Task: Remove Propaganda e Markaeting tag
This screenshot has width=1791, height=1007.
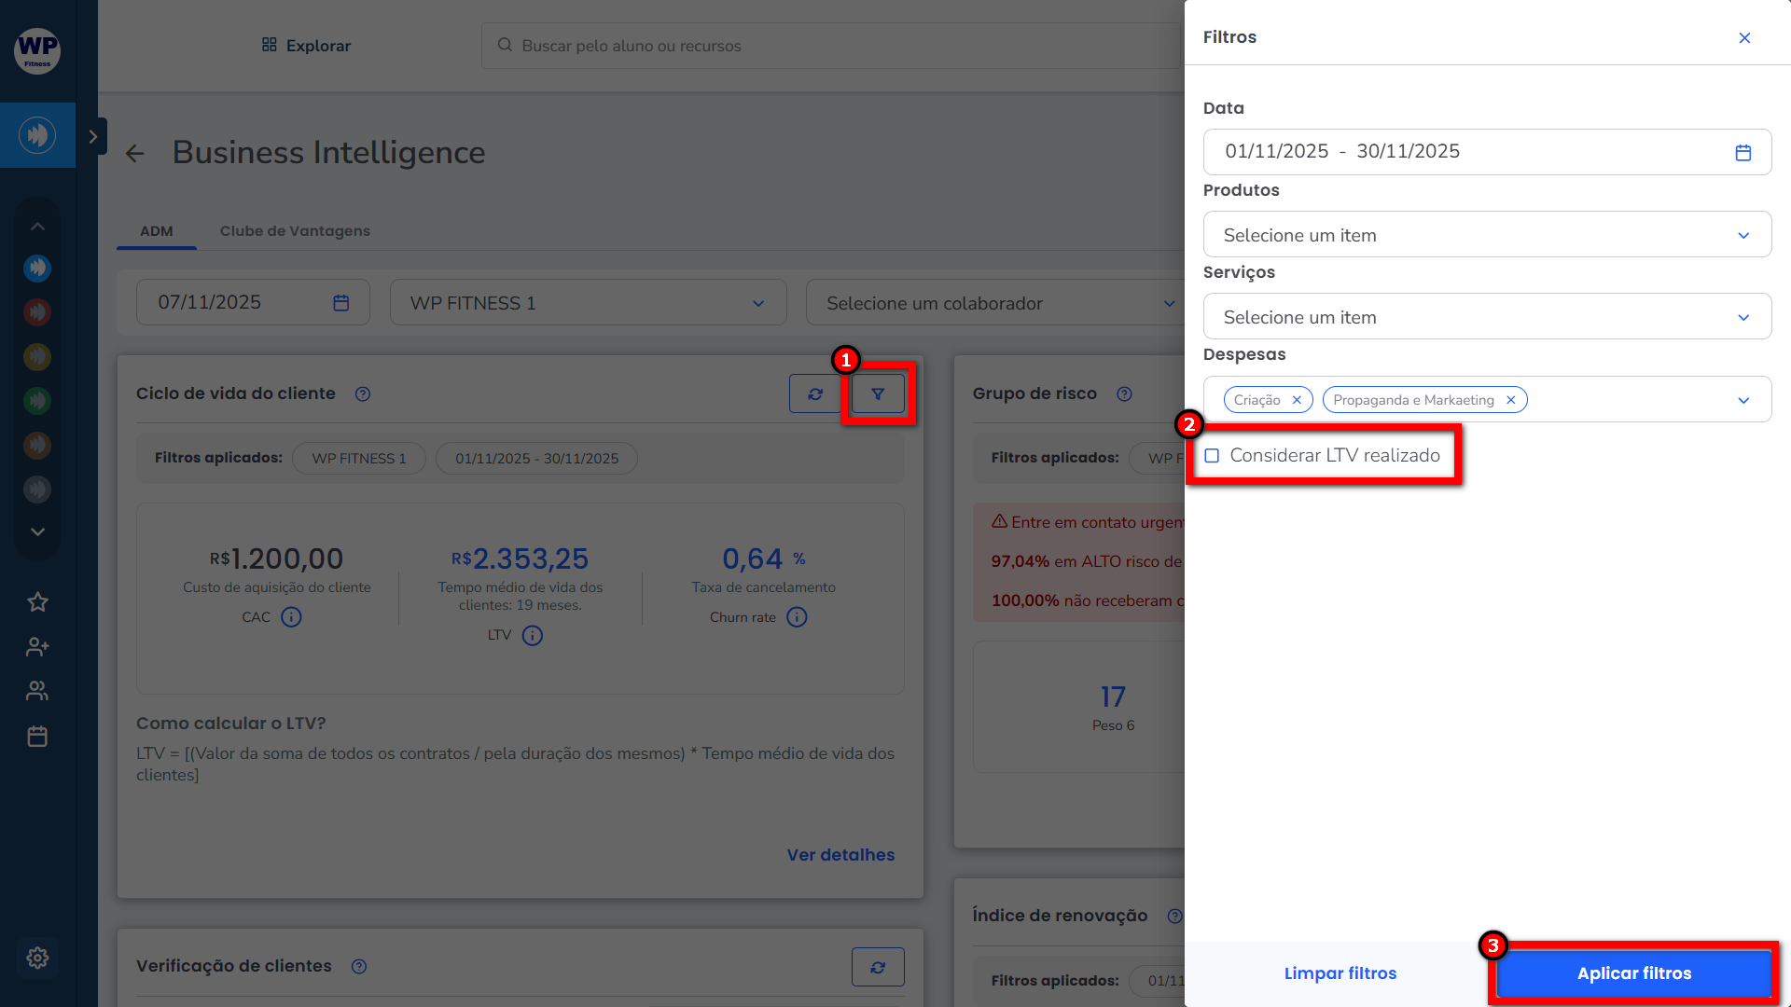Action: click(1510, 400)
